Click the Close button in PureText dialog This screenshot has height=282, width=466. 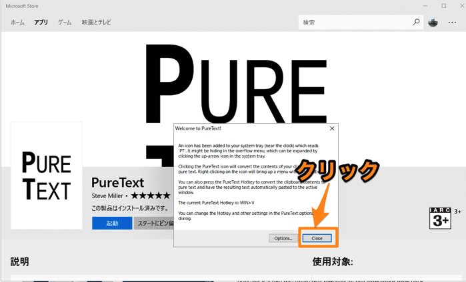click(317, 238)
